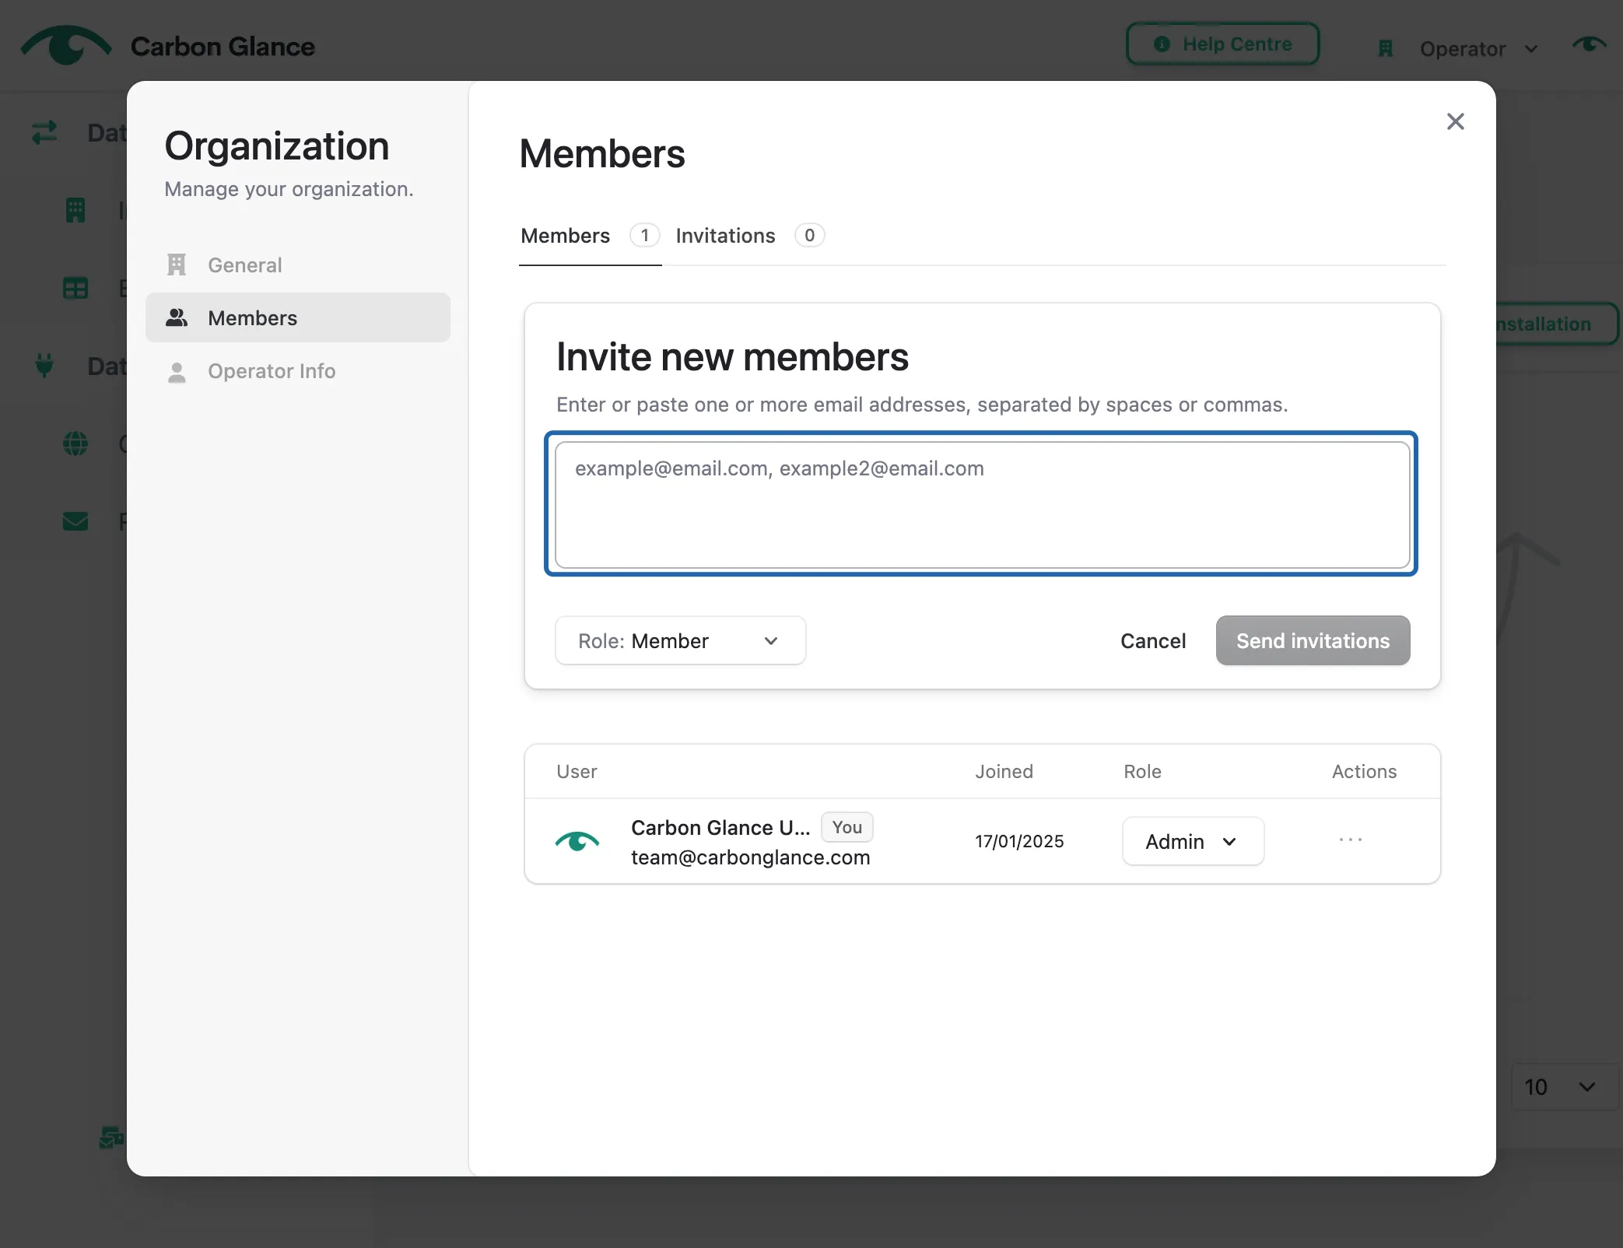Screen dimensions: 1623x1248
Task: Open the Operator Info section
Action: 298,370
